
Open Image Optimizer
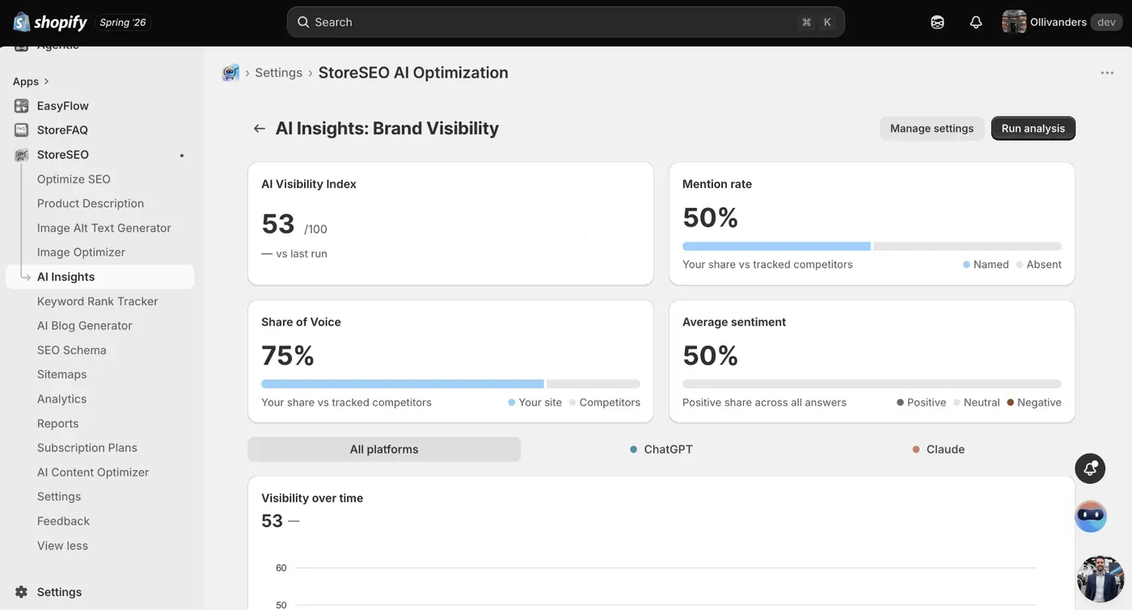coord(81,252)
